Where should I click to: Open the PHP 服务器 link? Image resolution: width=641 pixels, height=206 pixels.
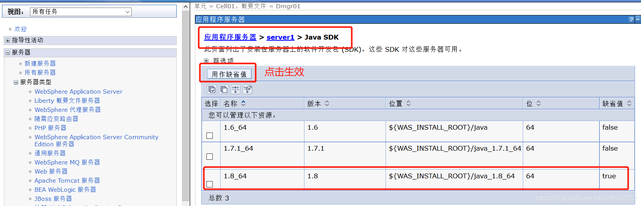click(x=50, y=128)
